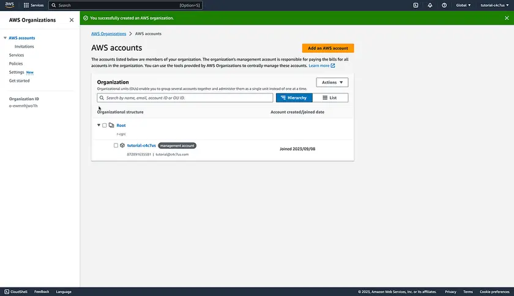
Task: Click the tutorial-c4c7us account cube icon
Action: [x=122, y=145]
